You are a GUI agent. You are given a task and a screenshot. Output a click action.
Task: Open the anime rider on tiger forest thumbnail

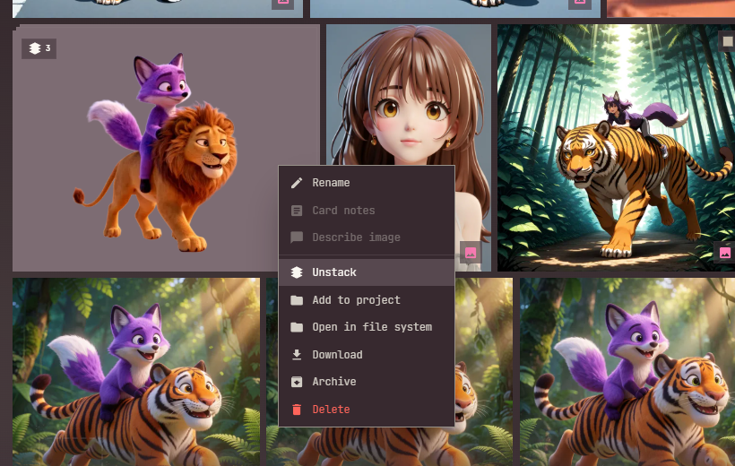[x=616, y=148]
